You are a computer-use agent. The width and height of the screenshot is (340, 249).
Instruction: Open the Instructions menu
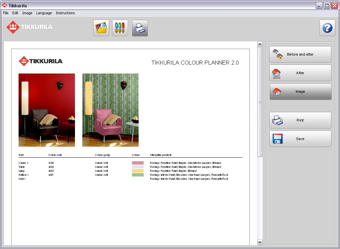tap(65, 13)
